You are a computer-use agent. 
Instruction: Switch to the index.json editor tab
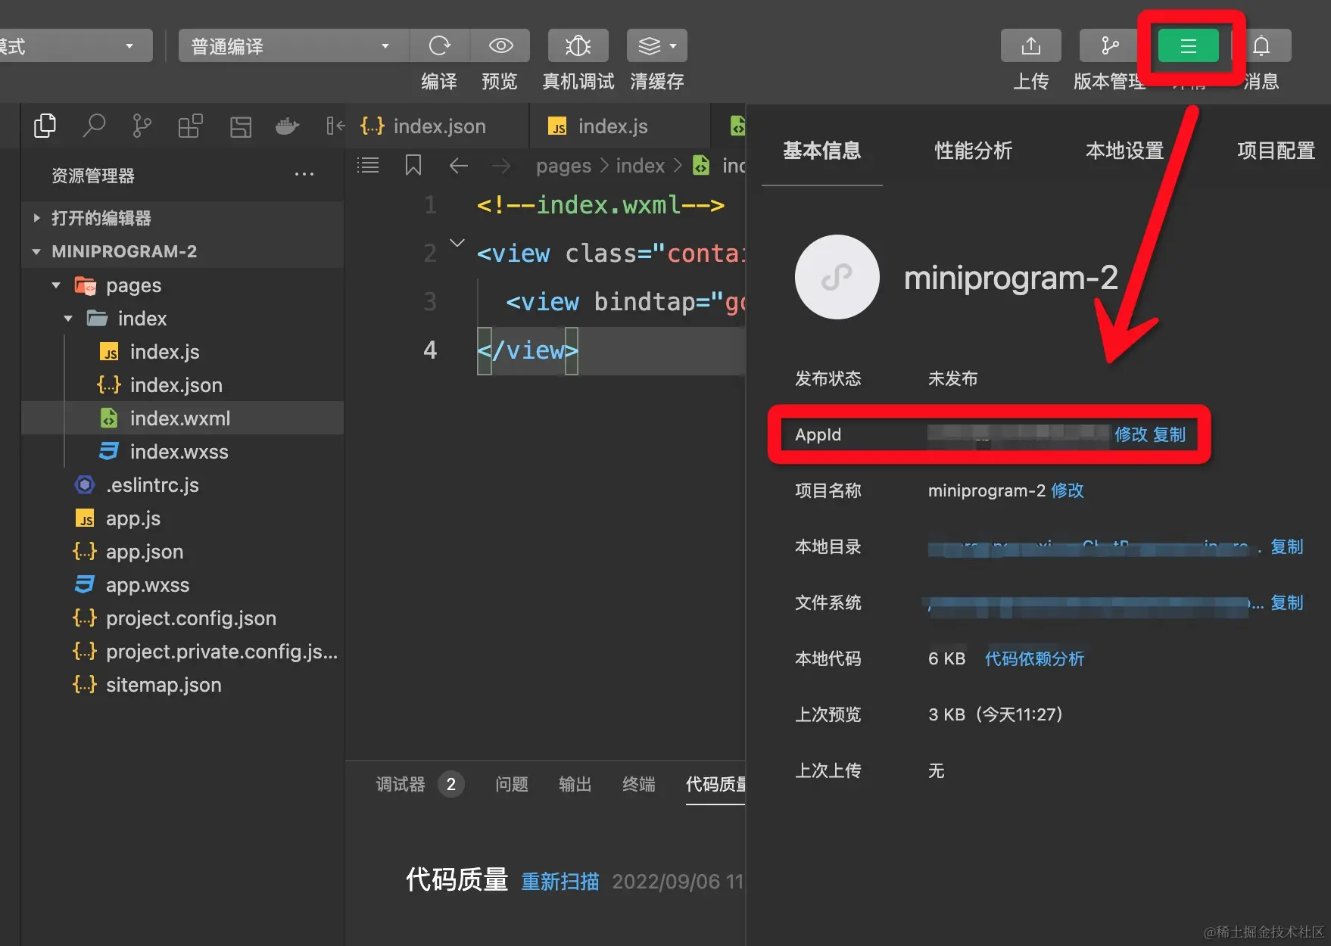click(x=438, y=126)
